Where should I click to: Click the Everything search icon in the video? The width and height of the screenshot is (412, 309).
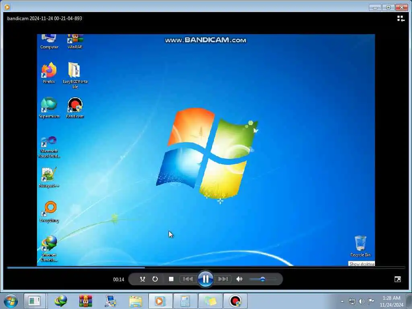[49, 212]
